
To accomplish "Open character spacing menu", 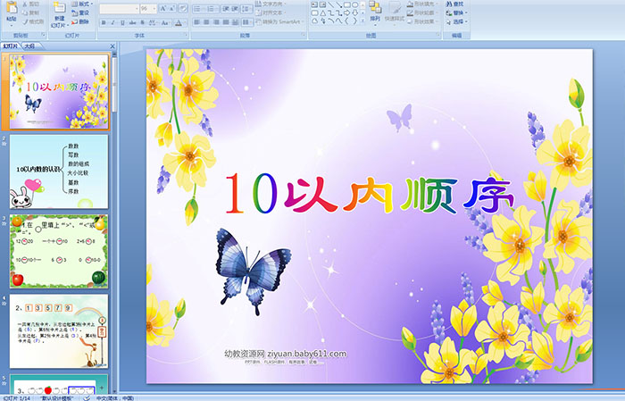I will click(153, 22).
